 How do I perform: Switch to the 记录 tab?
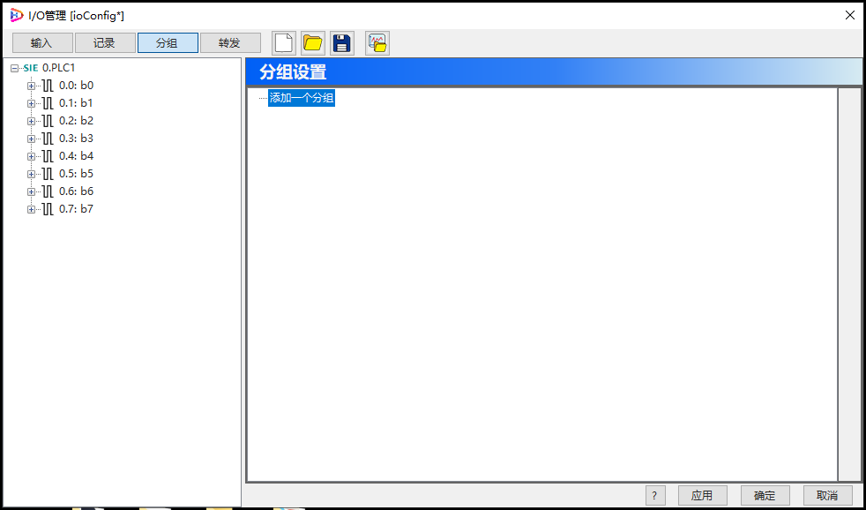point(105,43)
